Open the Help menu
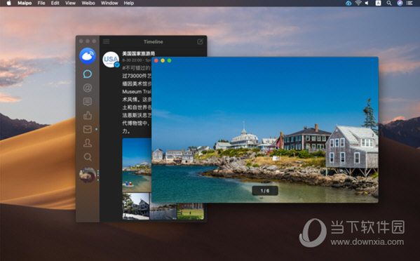This screenshot has width=420, height=261. pos(128,4)
